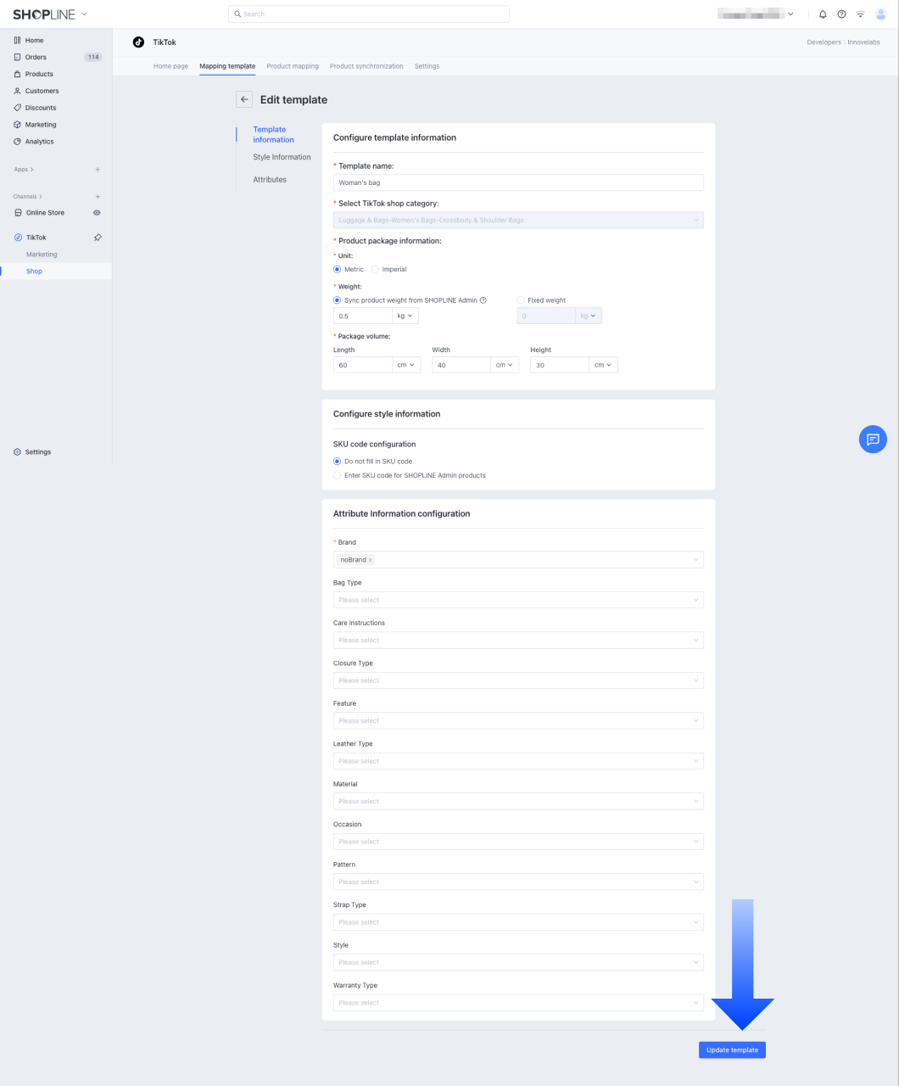Open the Warranty Type dropdown
The image size is (899, 1086).
coord(518,1003)
